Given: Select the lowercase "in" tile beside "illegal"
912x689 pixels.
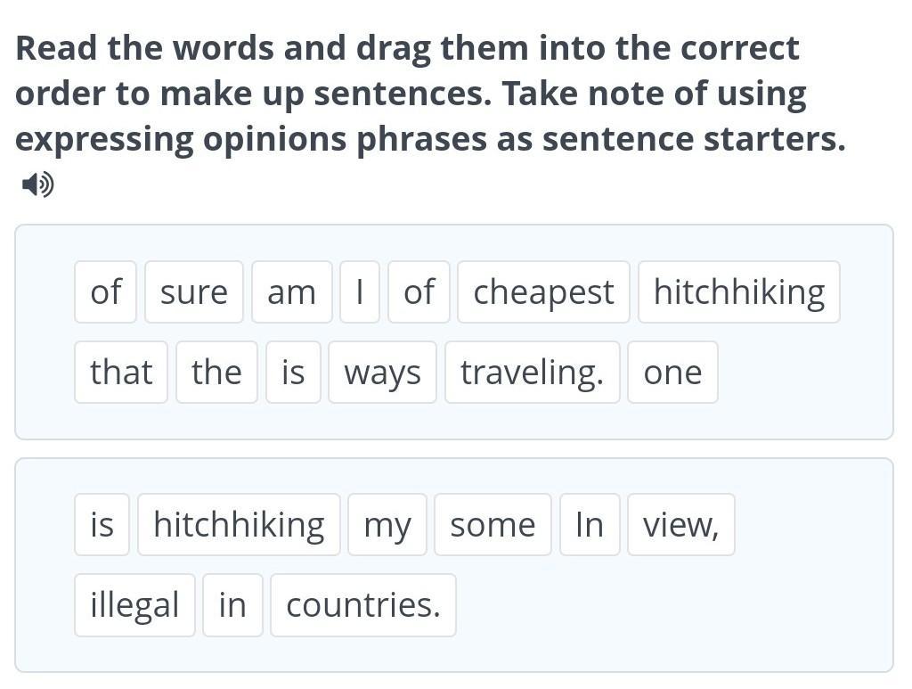Looking at the screenshot, I should (232, 605).
